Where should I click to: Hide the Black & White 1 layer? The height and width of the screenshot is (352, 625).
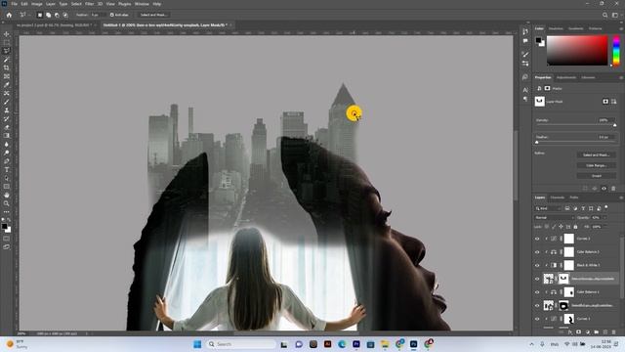click(537, 265)
